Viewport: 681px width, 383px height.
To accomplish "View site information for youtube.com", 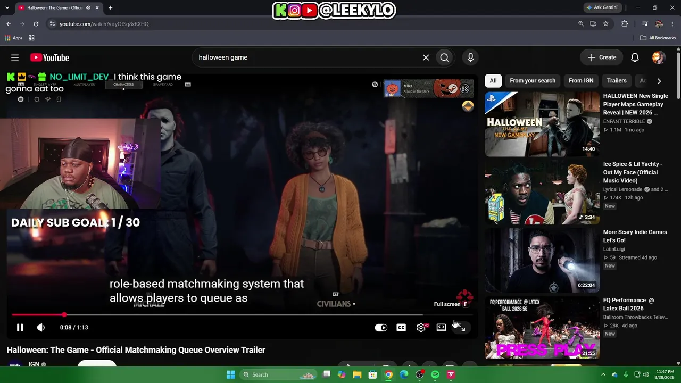I will [x=52, y=24].
